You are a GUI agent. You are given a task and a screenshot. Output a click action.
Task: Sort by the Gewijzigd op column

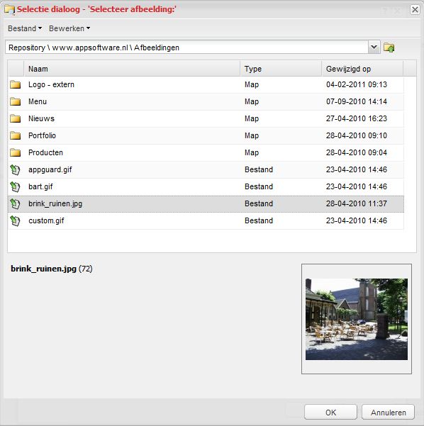[x=362, y=69]
